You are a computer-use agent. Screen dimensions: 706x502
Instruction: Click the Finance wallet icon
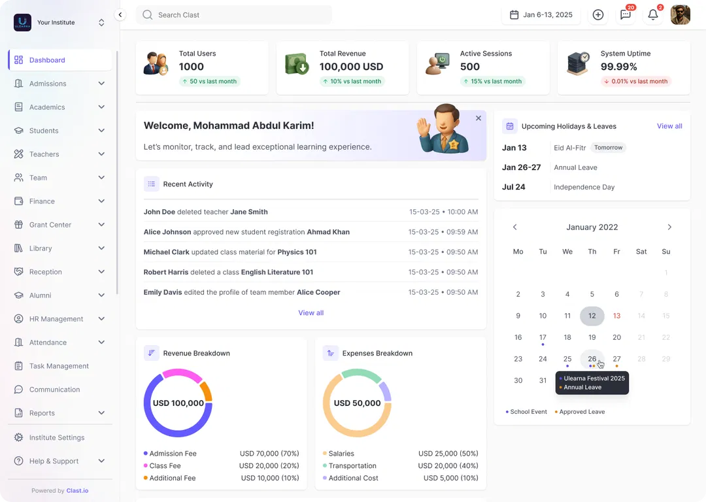(18, 201)
